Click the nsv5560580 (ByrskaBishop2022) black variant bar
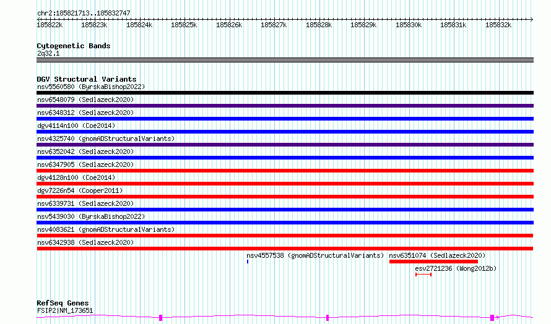The width and height of the screenshot is (551, 324). [285, 93]
